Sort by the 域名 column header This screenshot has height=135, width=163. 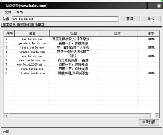[32, 33]
